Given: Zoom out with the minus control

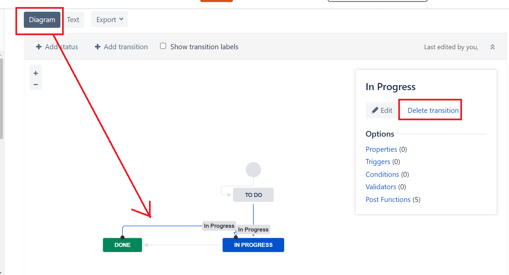Looking at the screenshot, I should (36, 84).
